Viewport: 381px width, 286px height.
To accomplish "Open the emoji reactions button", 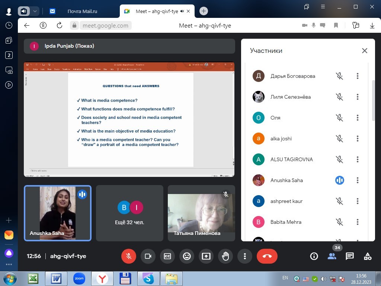I will click(x=187, y=256).
